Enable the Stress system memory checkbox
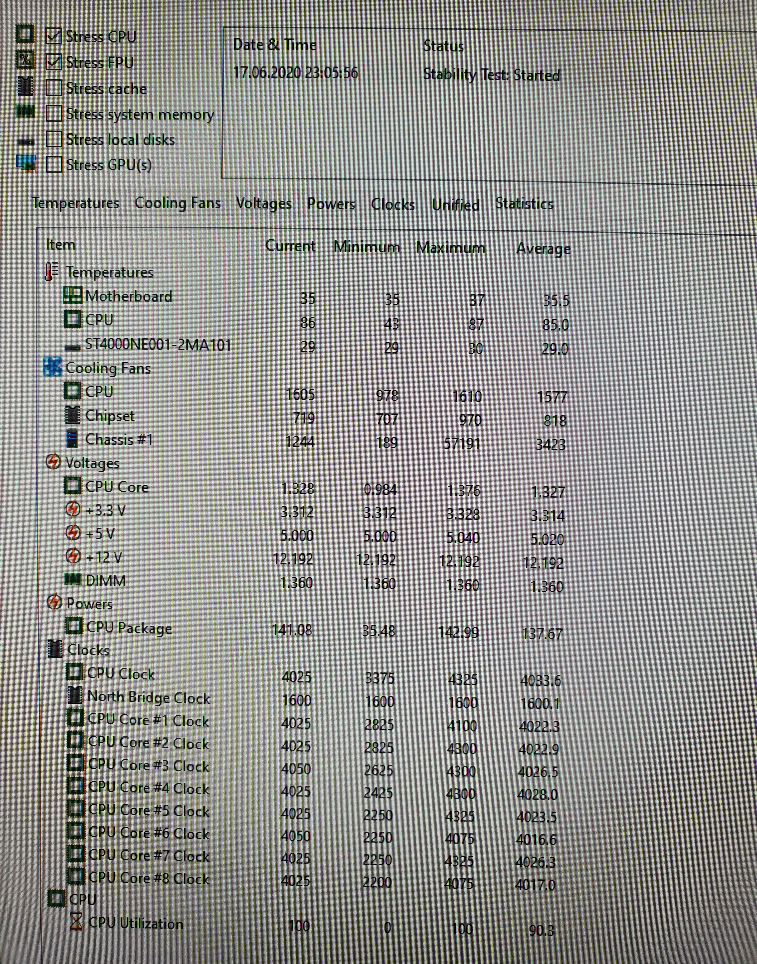 pos(54,113)
